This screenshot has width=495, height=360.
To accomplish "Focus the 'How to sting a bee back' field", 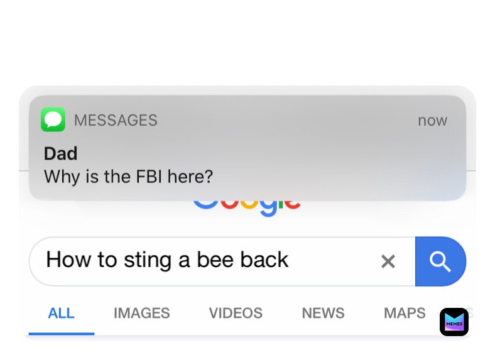I will pyautogui.click(x=222, y=261).
